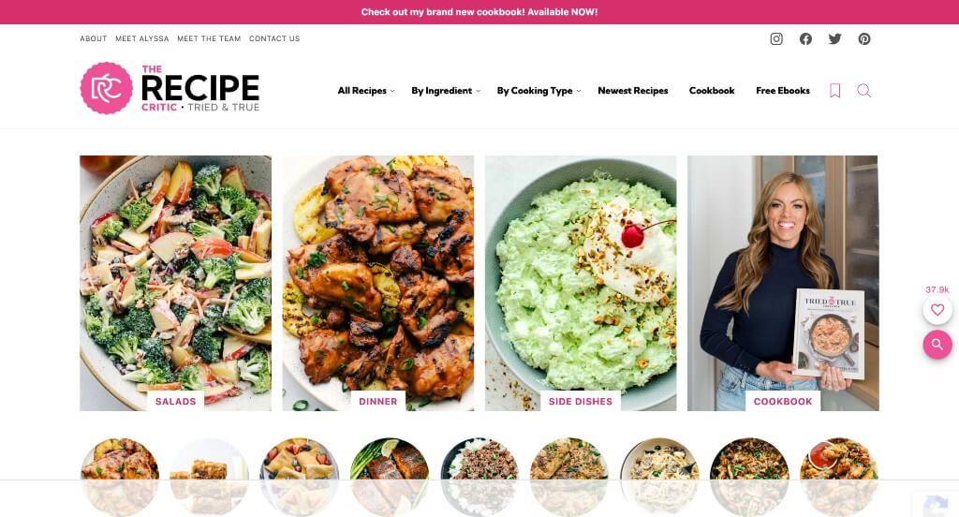Open the Instagram profile icon

pos(776,39)
